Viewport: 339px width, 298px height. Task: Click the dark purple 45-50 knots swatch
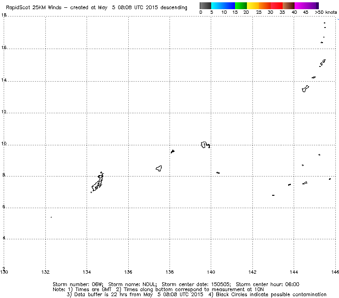312,6
